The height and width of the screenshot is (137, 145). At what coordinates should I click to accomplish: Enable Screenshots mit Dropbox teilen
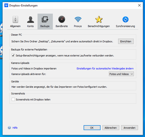13,99
